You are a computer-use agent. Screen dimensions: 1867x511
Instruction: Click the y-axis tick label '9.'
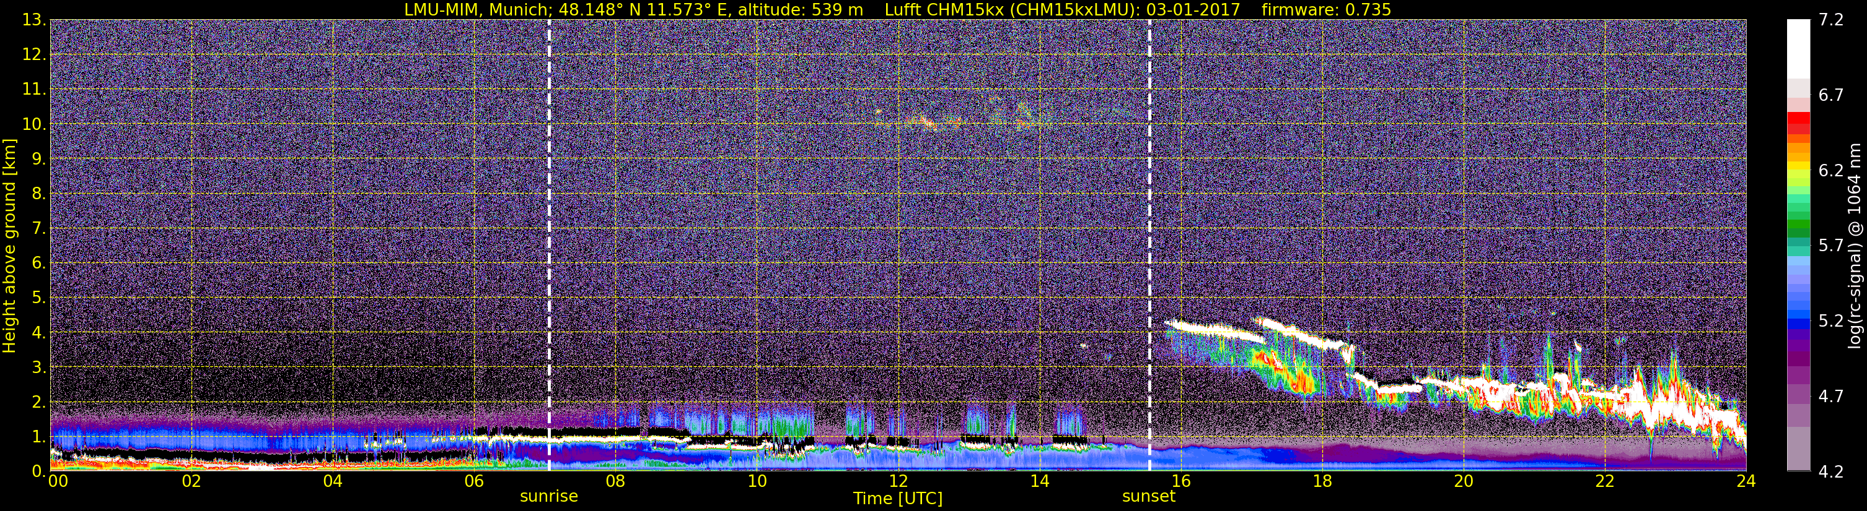point(38,159)
